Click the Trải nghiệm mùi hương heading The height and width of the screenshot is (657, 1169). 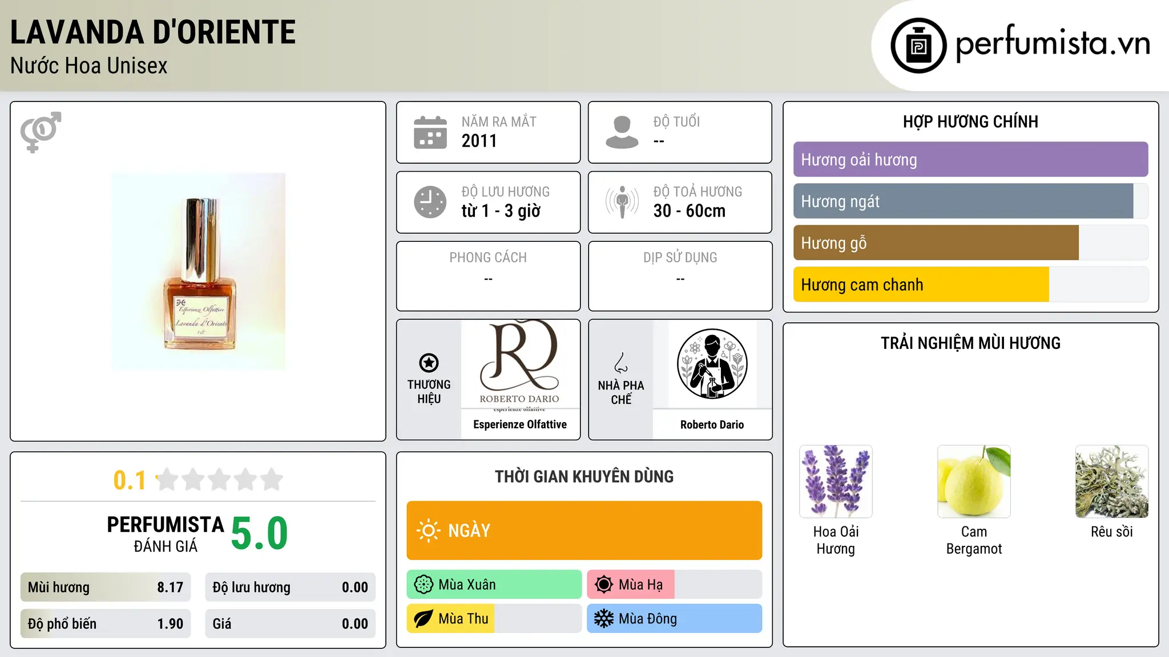coord(970,343)
